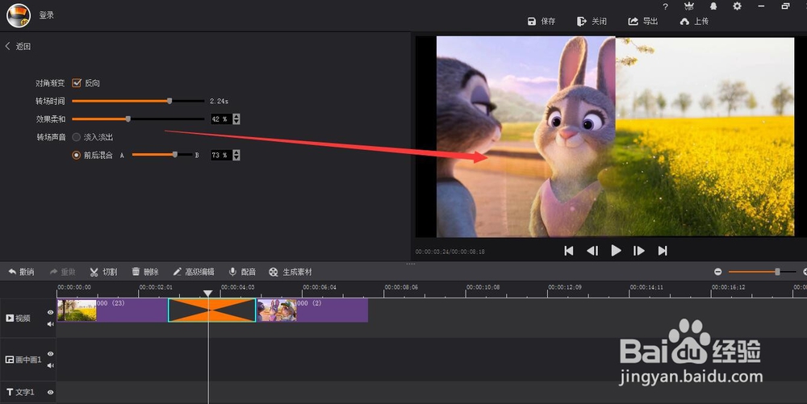
Task: Click the mix percentage stepper arrows
Action: (236, 155)
